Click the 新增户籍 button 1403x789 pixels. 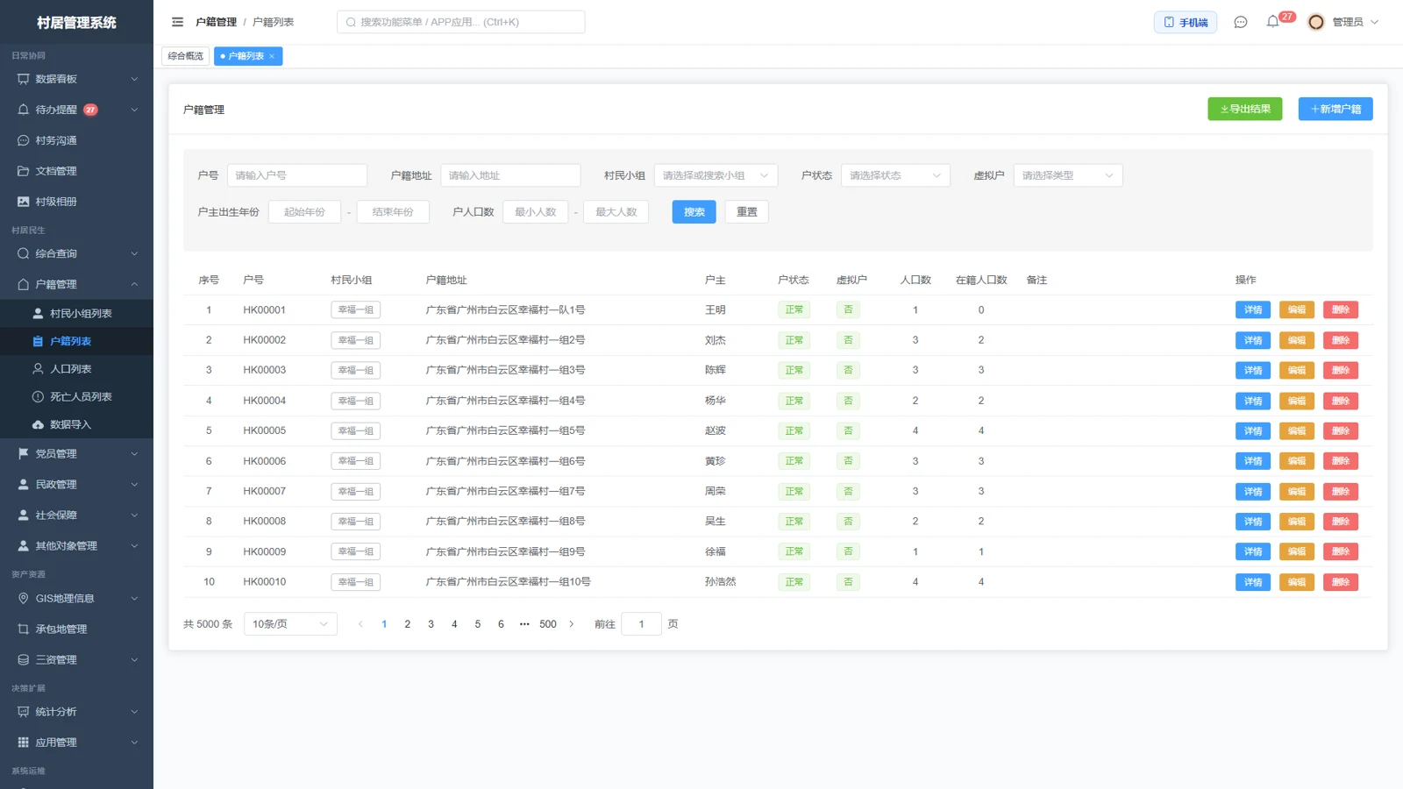[1335, 109]
